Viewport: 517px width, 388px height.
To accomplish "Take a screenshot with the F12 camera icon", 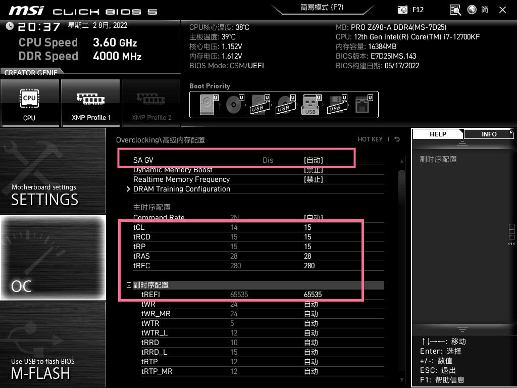I will 403,10.
